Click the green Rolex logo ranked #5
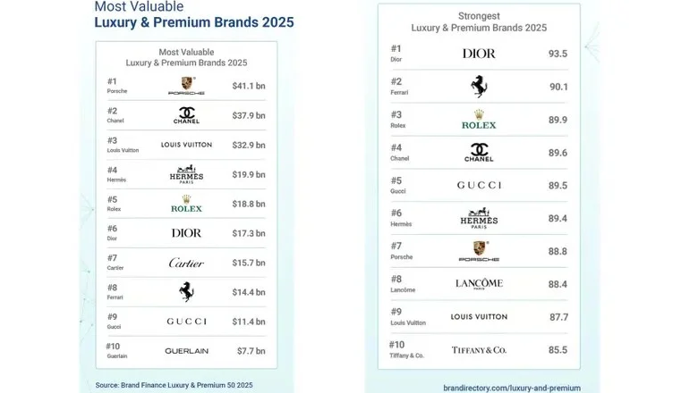This screenshot has height=393, width=681. click(186, 204)
